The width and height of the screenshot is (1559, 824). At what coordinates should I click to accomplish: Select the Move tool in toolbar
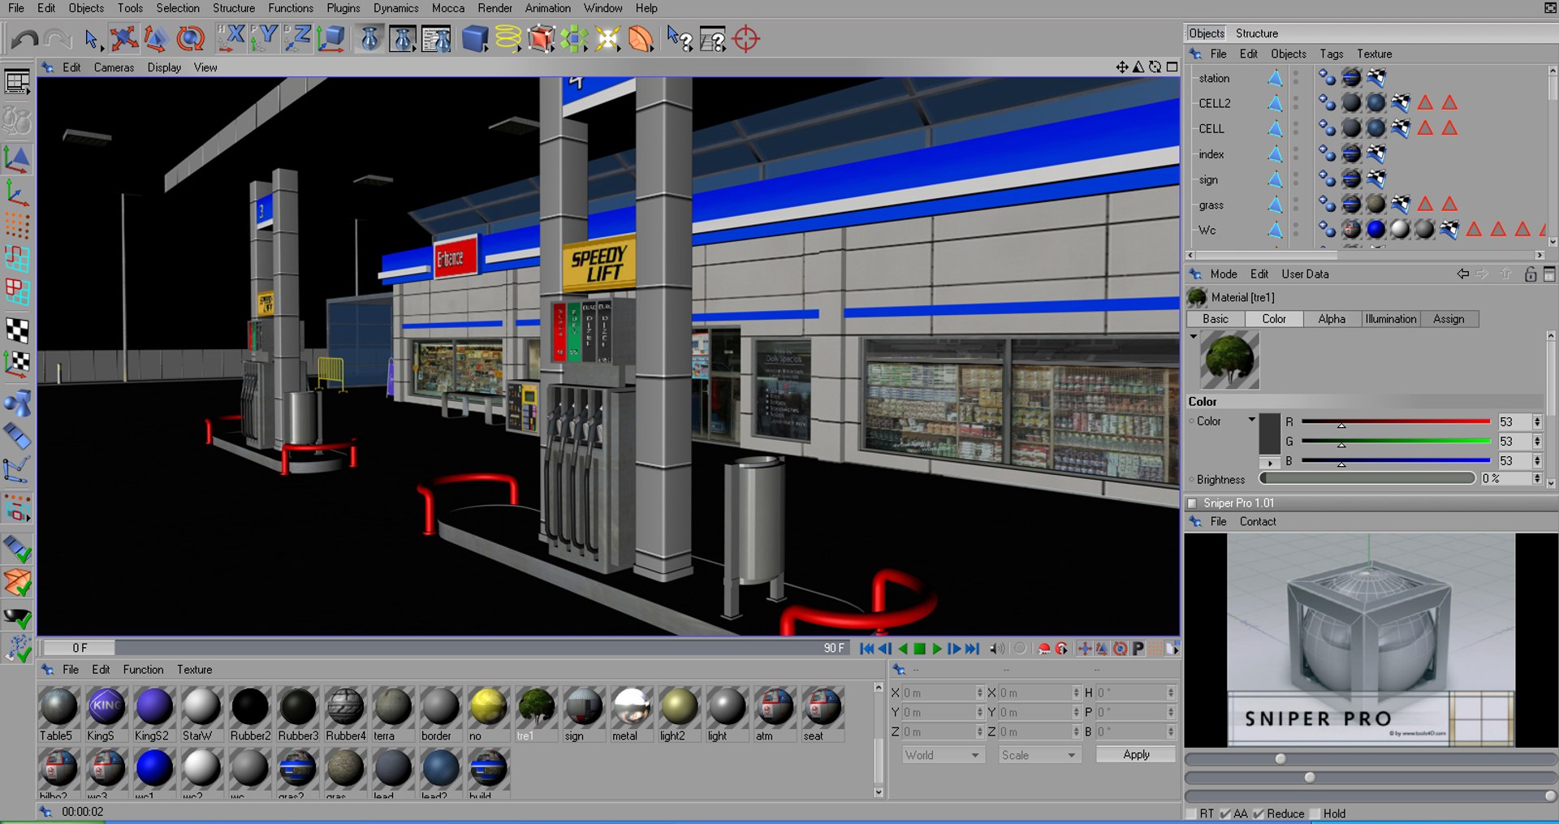pyautogui.click(x=123, y=38)
